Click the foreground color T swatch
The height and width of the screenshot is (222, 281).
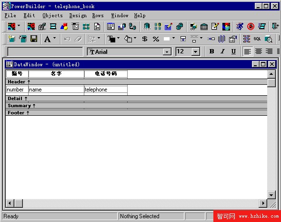(x=111, y=39)
